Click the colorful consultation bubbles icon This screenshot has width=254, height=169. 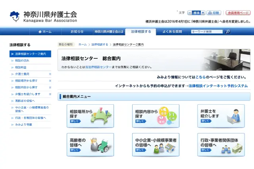tap(167, 115)
